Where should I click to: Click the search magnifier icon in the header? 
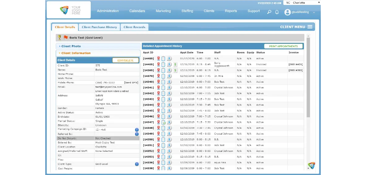[x=269, y=12]
